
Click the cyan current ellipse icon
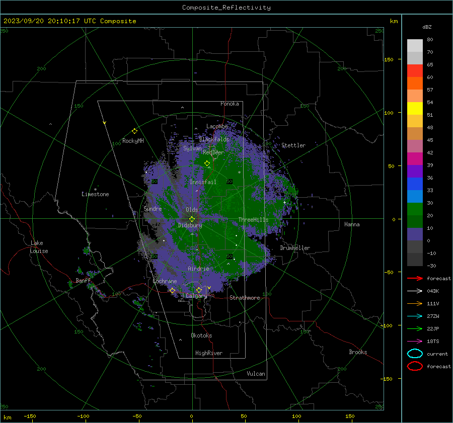[415, 354]
